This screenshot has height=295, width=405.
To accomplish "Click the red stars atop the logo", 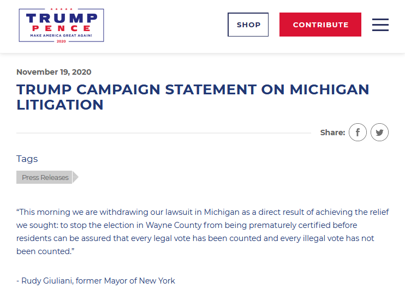I will point(61,10).
